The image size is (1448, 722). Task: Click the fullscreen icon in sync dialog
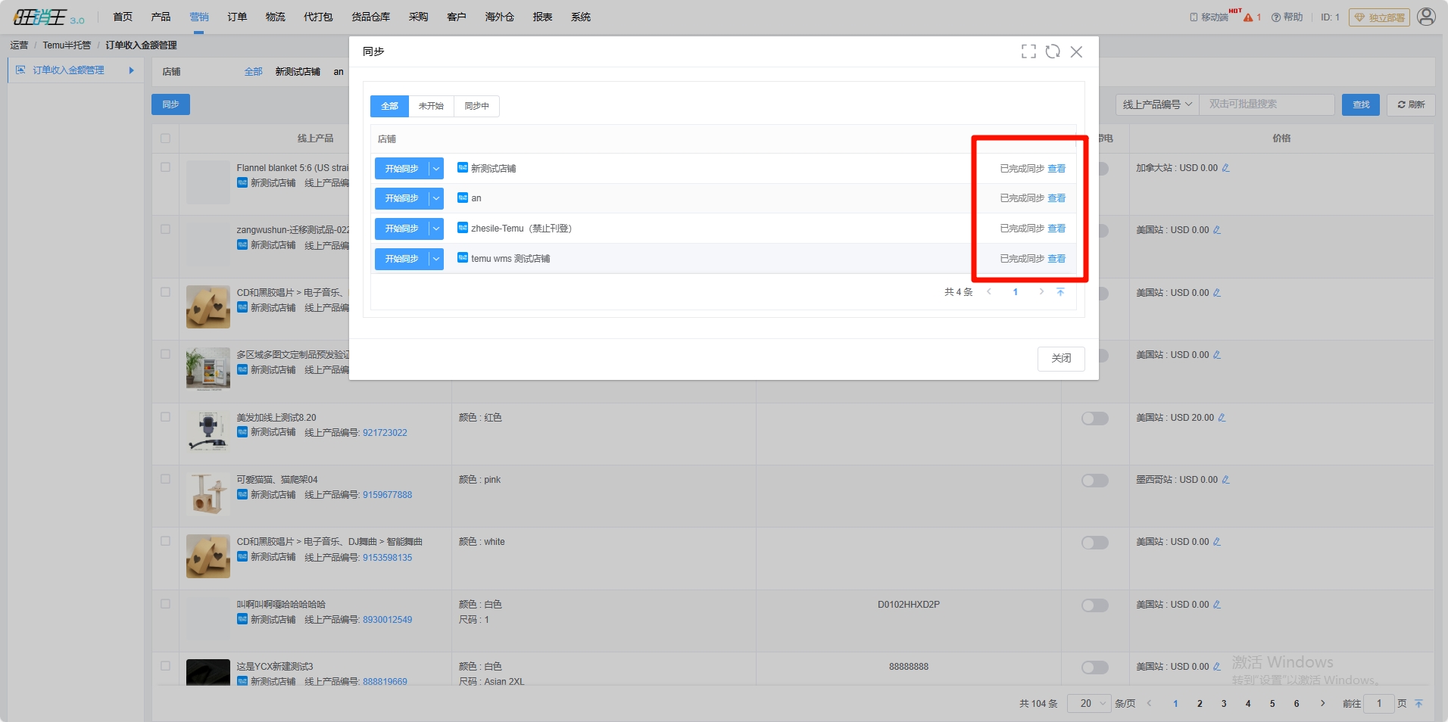point(1028,51)
